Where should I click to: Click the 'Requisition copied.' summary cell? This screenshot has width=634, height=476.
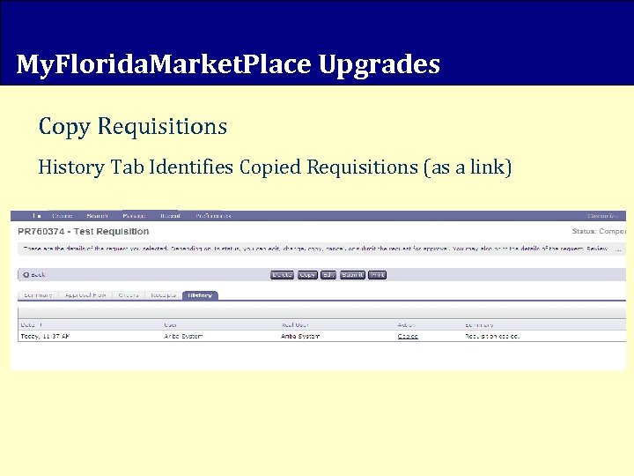[x=492, y=336]
